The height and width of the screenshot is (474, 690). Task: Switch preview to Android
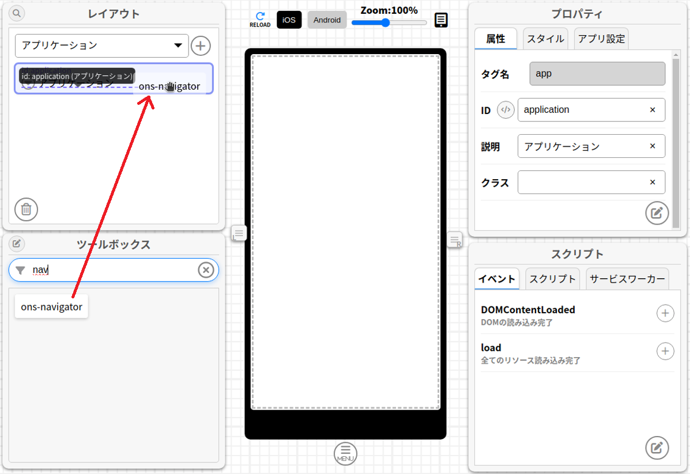tap(327, 20)
